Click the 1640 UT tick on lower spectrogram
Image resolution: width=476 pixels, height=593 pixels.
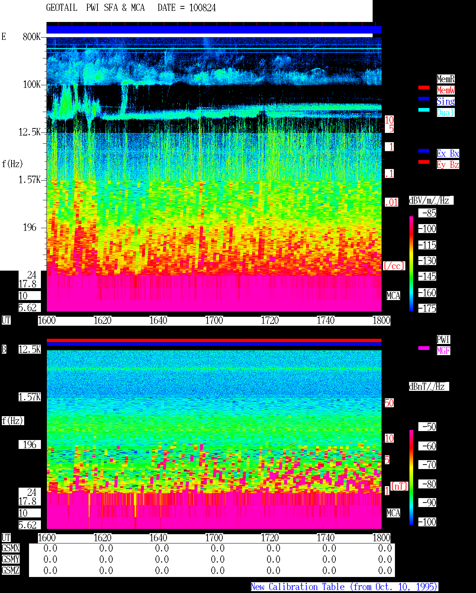(158, 538)
